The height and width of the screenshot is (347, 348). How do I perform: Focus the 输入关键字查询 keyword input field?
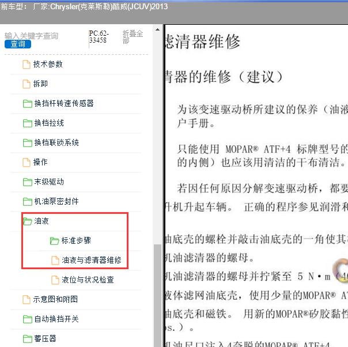coord(32,36)
